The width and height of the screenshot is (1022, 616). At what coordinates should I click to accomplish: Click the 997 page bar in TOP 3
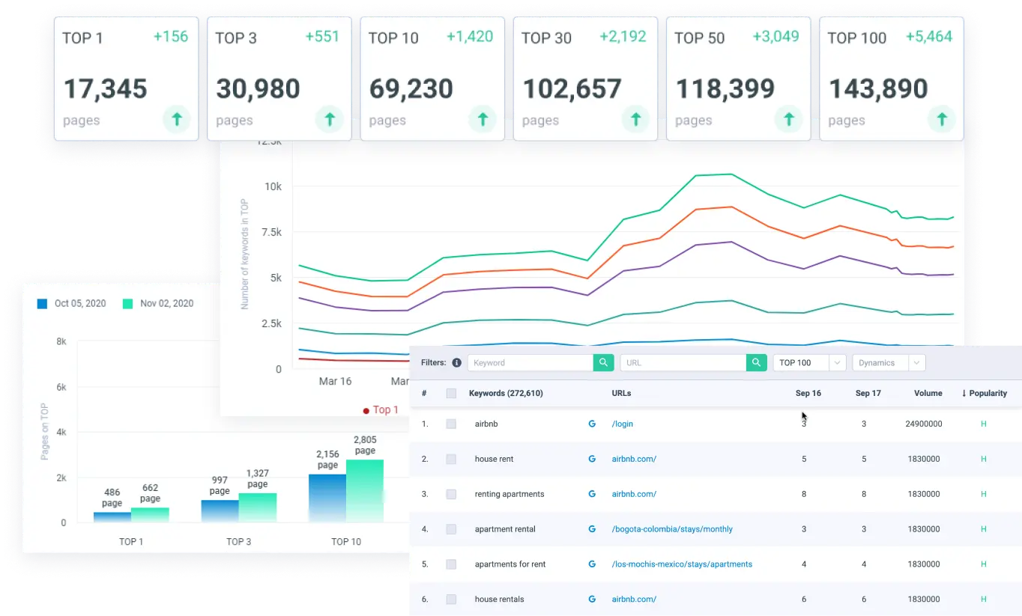(220, 511)
